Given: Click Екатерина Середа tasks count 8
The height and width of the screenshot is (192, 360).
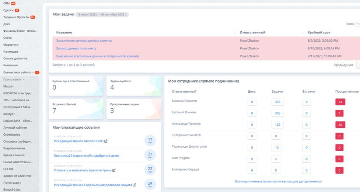Looking at the screenshot, I should tap(276, 170).
